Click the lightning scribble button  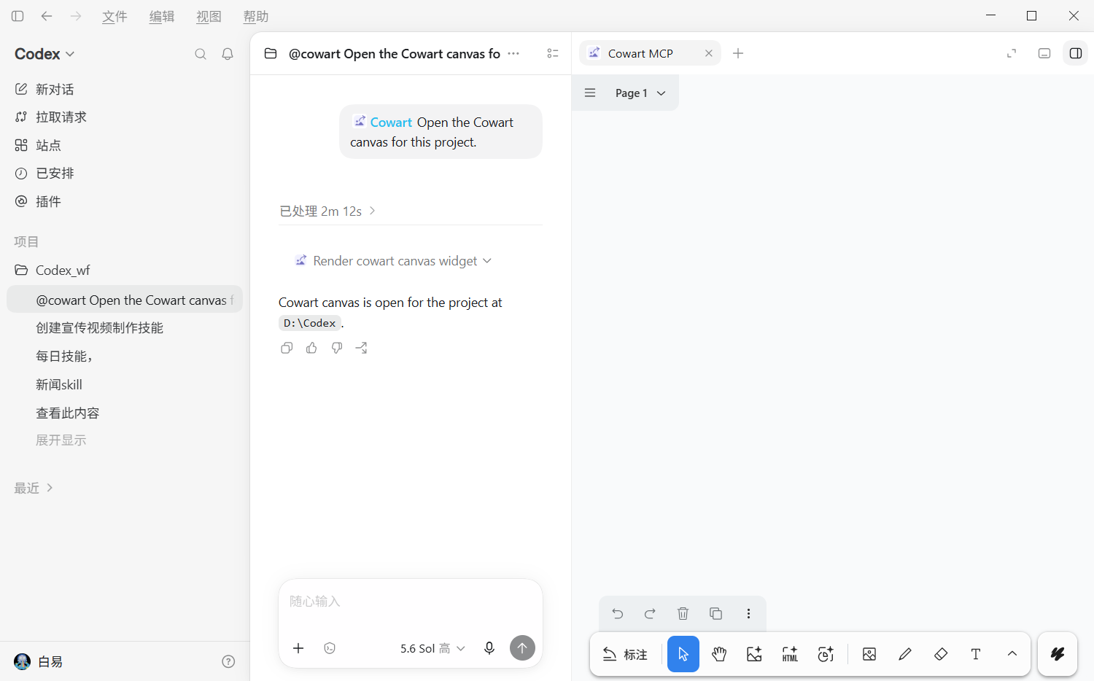1058,654
